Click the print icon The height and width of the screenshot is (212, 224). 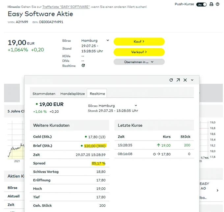211,4
